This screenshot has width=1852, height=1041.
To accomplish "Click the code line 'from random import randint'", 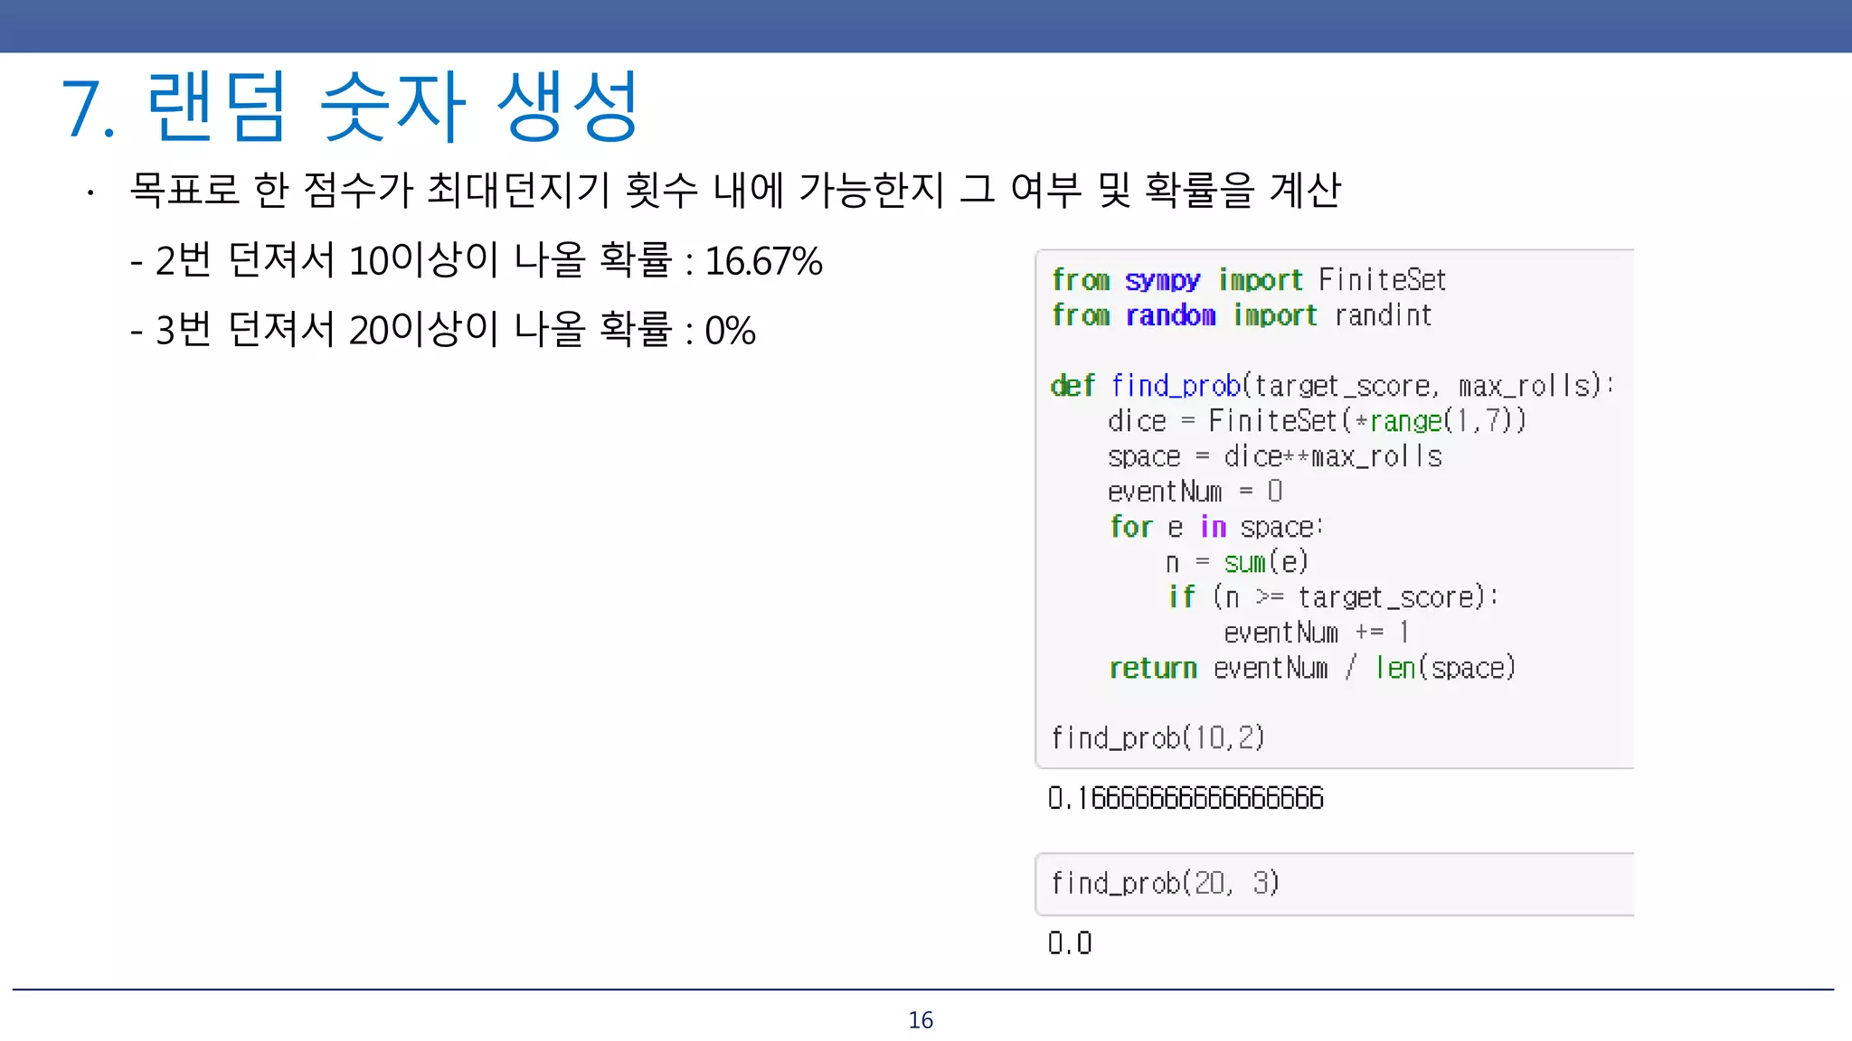I will click(1242, 314).
